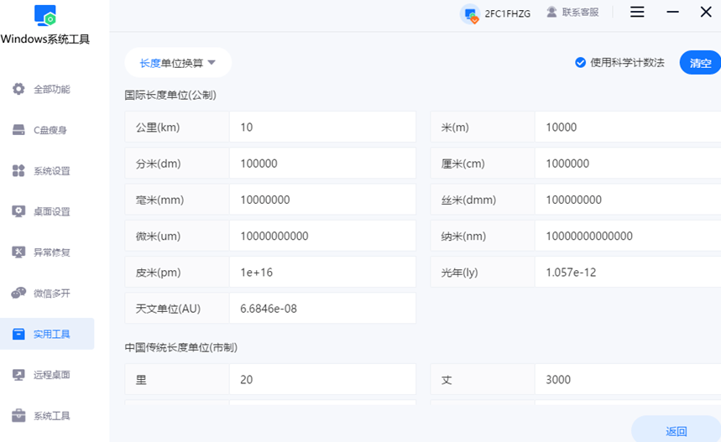The width and height of the screenshot is (721, 442).
Task: Click the 实用工具 box icon
Action: [x=18, y=334]
